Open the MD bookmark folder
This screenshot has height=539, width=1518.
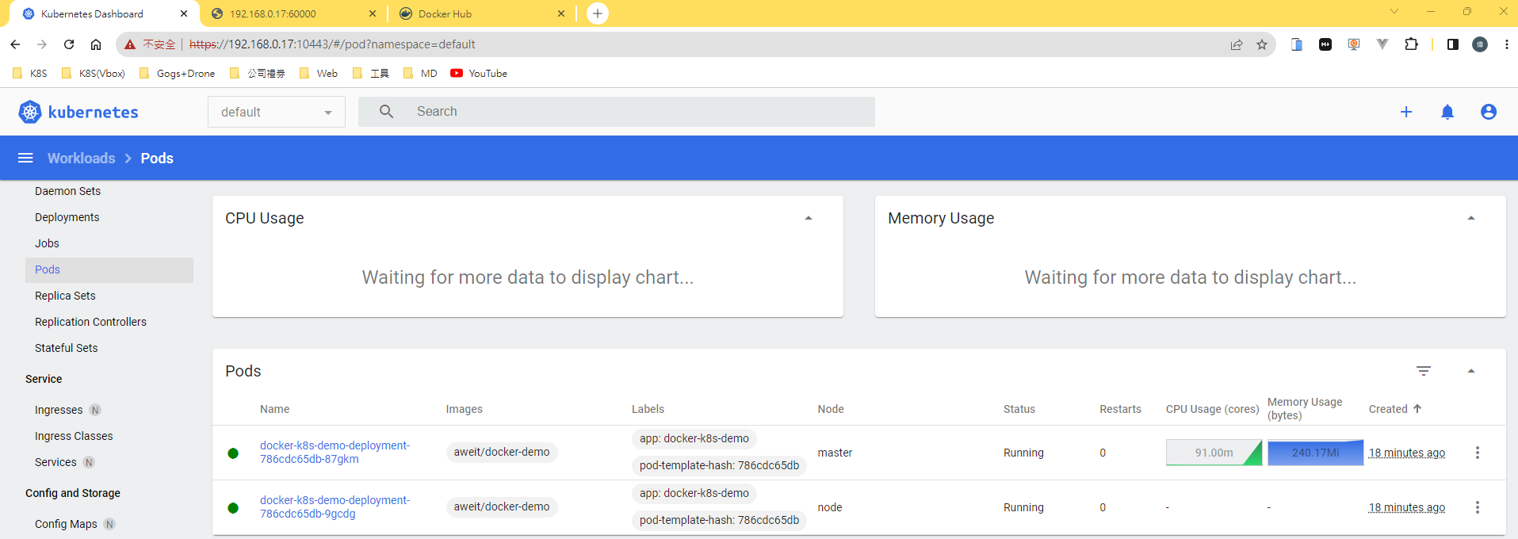[420, 73]
